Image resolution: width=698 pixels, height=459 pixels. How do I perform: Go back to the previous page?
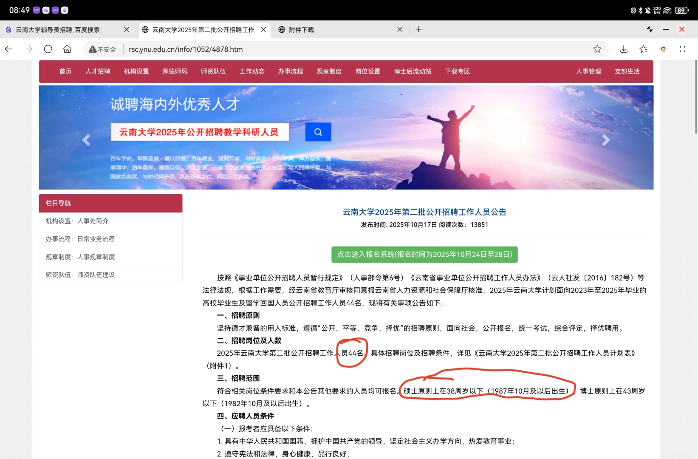tap(9, 49)
